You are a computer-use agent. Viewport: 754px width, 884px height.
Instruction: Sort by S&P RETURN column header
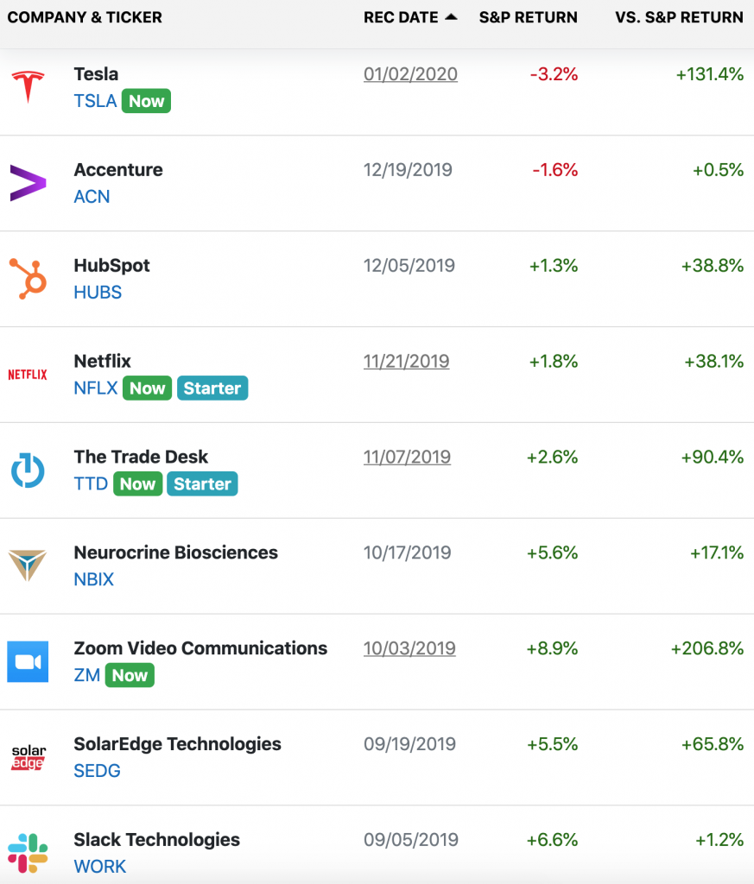point(528,17)
